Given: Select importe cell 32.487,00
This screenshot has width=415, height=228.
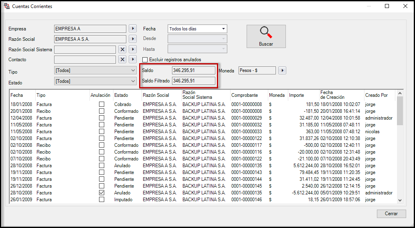Looking at the screenshot, I should point(310,118).
